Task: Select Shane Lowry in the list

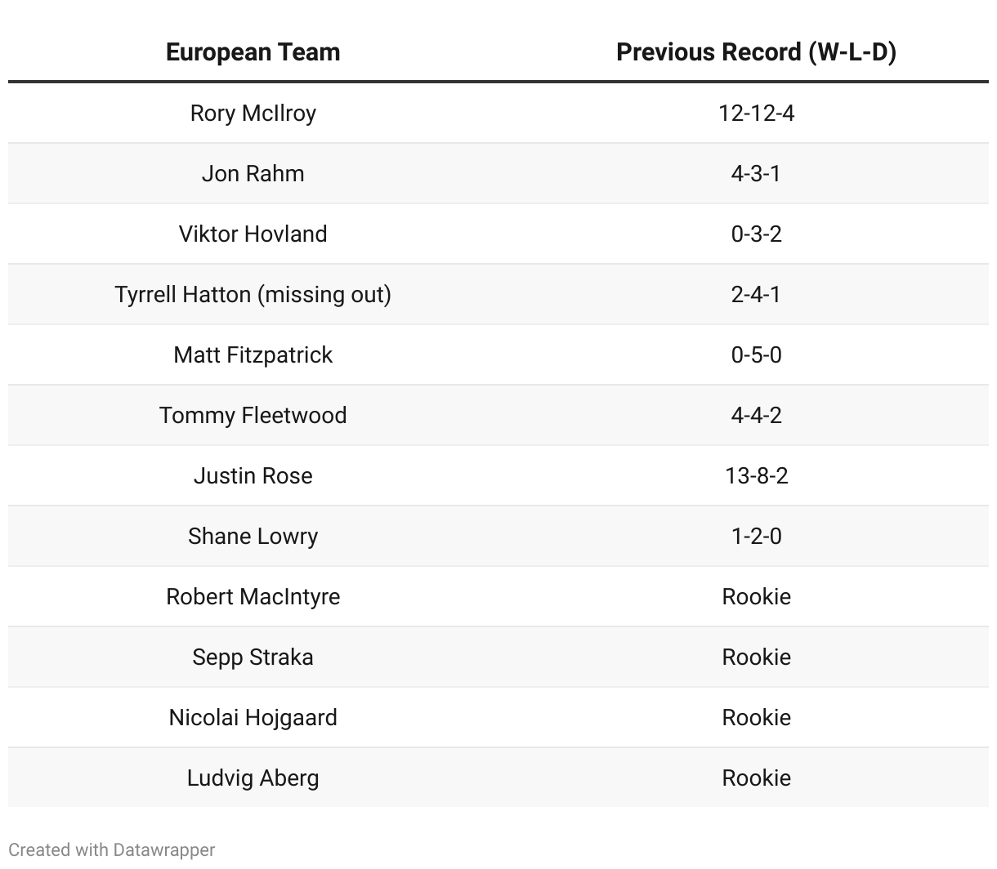Action: click(253, 536)
